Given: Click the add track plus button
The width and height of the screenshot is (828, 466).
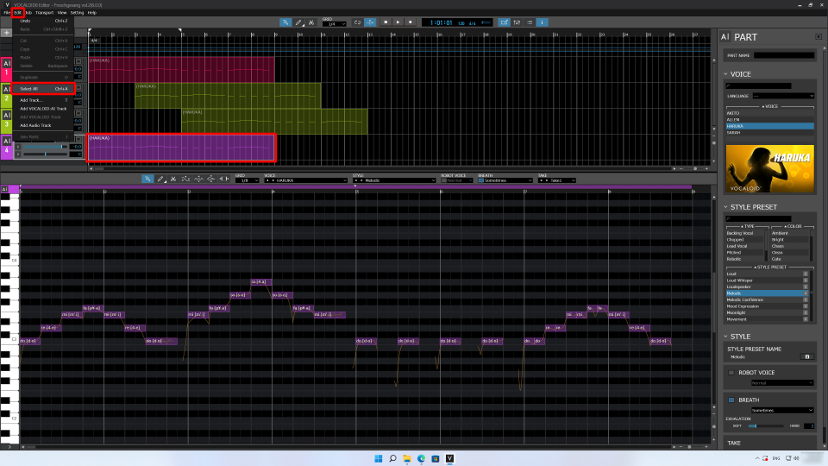Looking at the screenshot, I should point(6,33).
